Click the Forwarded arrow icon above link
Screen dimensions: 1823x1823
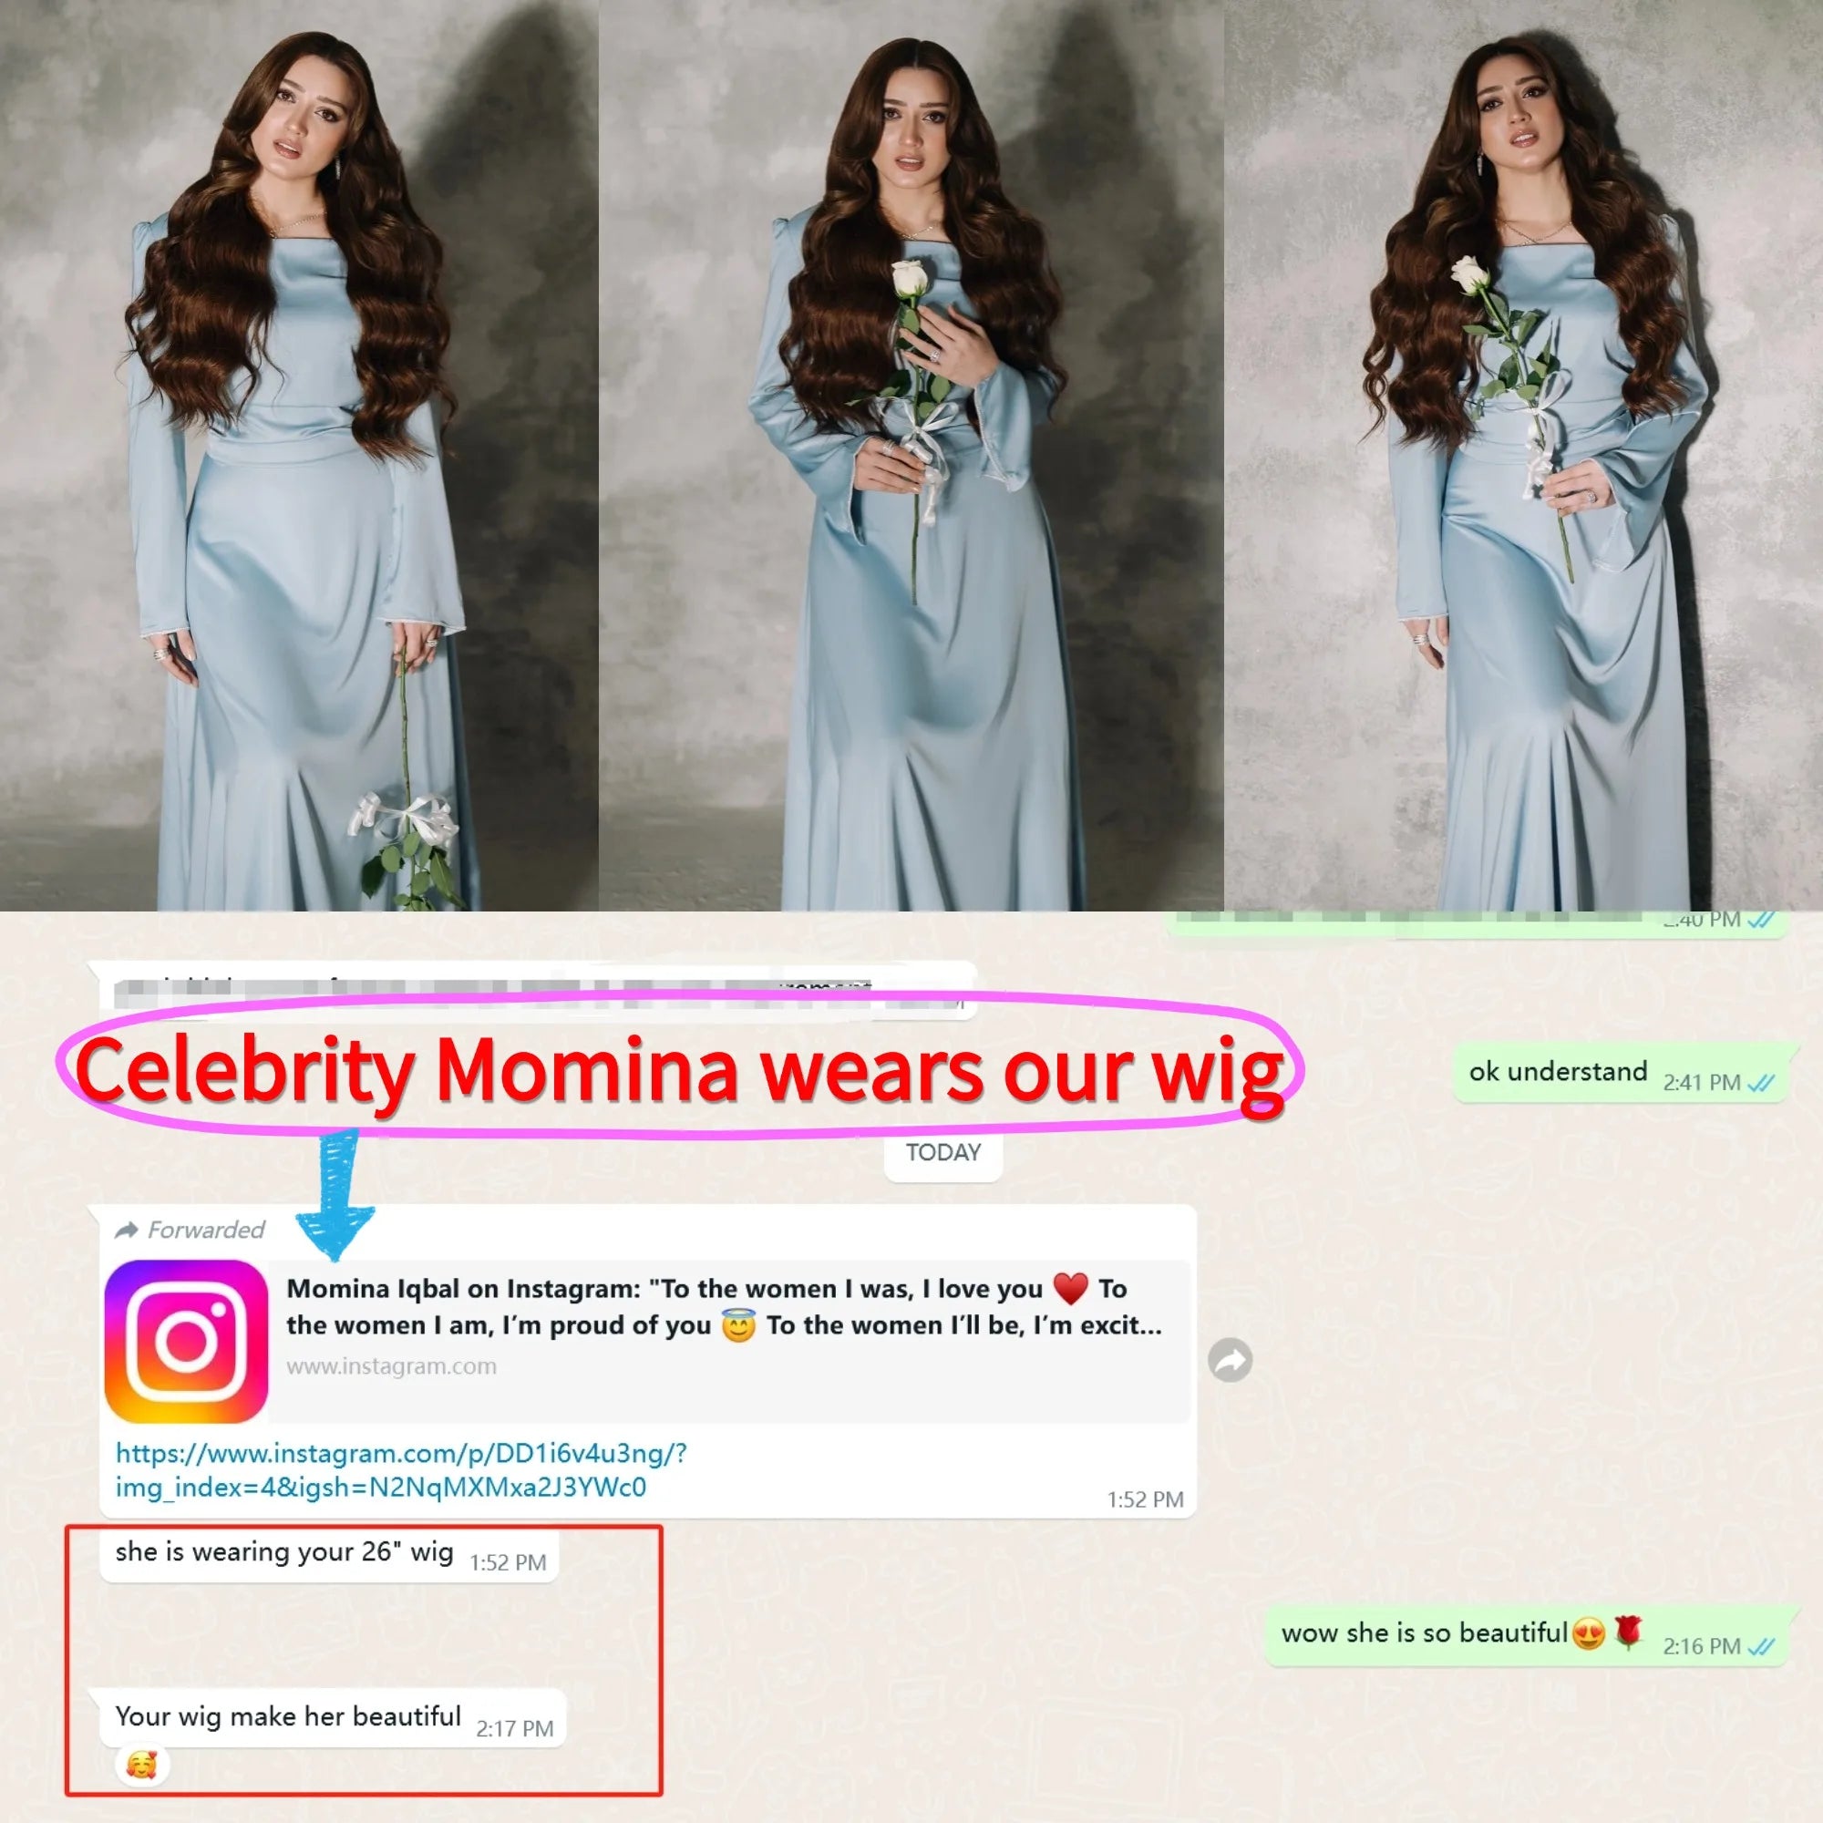pyautogui.click(x=127, y=1230)
